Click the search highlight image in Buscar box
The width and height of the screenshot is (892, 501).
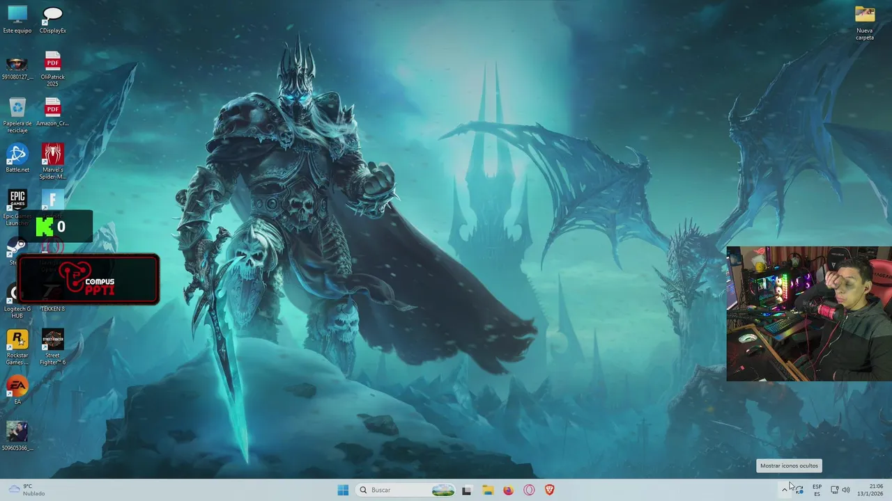(443, 490)
